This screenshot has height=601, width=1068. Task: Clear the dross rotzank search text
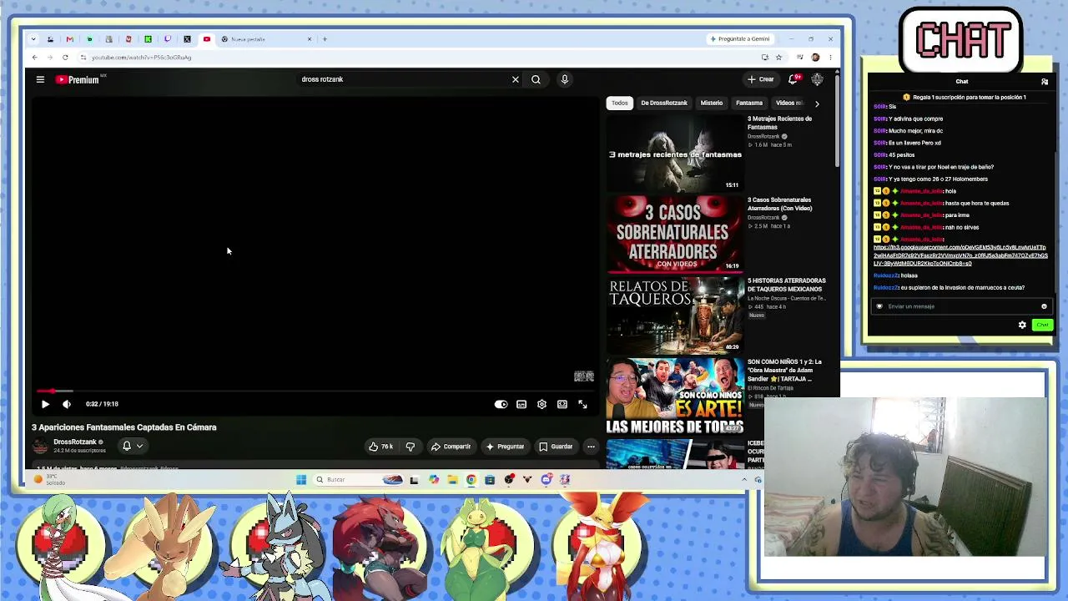coord(515,79)
